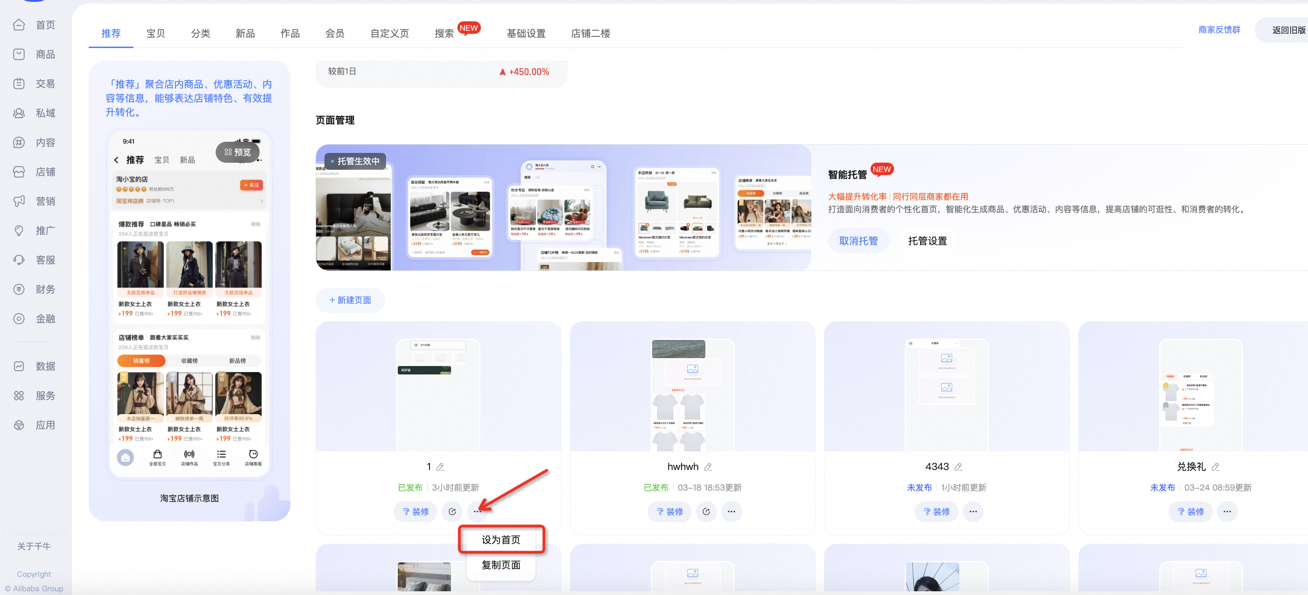Click 店铺客服 icon in phone mockup

tap(253, 457)
